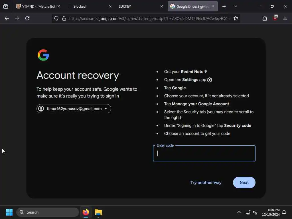
Task: Go back to previous page
Action: (7, 18)
